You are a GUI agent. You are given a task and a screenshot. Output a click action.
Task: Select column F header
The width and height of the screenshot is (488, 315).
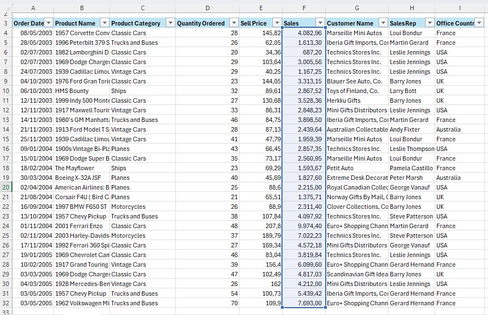[x=304, y=8]
